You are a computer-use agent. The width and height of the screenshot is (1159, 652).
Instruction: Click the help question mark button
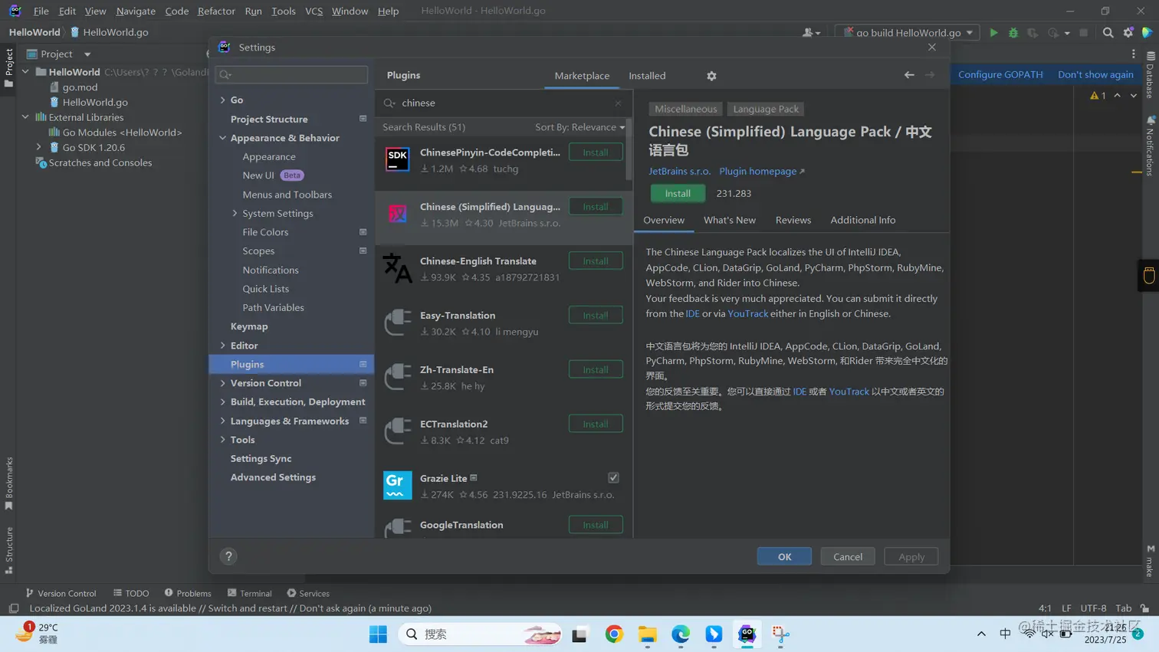(228, 557)
